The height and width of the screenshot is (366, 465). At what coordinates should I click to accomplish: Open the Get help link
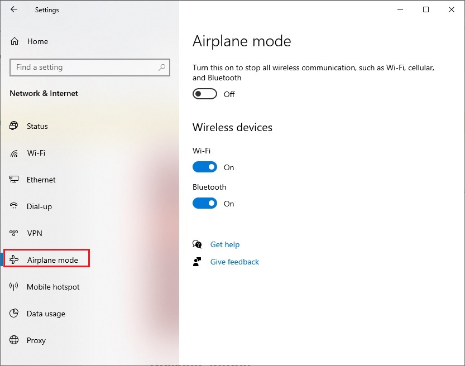point(225,244)
